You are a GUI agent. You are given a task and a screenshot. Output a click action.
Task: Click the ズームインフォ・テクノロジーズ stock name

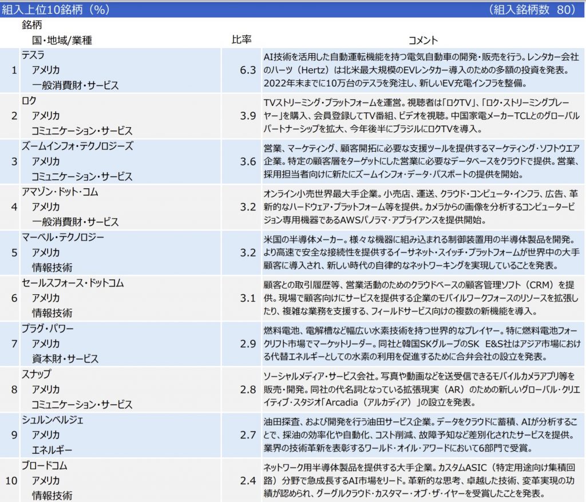coord(77,147)
